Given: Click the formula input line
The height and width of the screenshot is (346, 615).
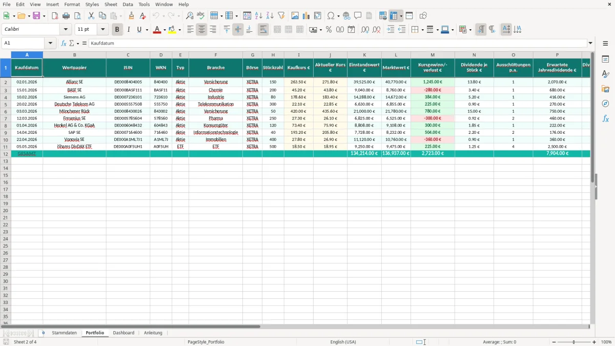Looking at the screenshot, I should (x=337, y=44).
